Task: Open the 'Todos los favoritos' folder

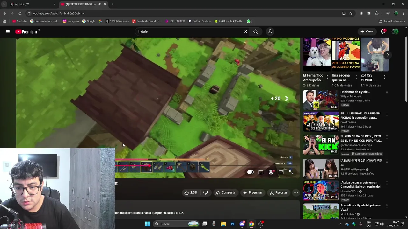Action: [392, 21]
